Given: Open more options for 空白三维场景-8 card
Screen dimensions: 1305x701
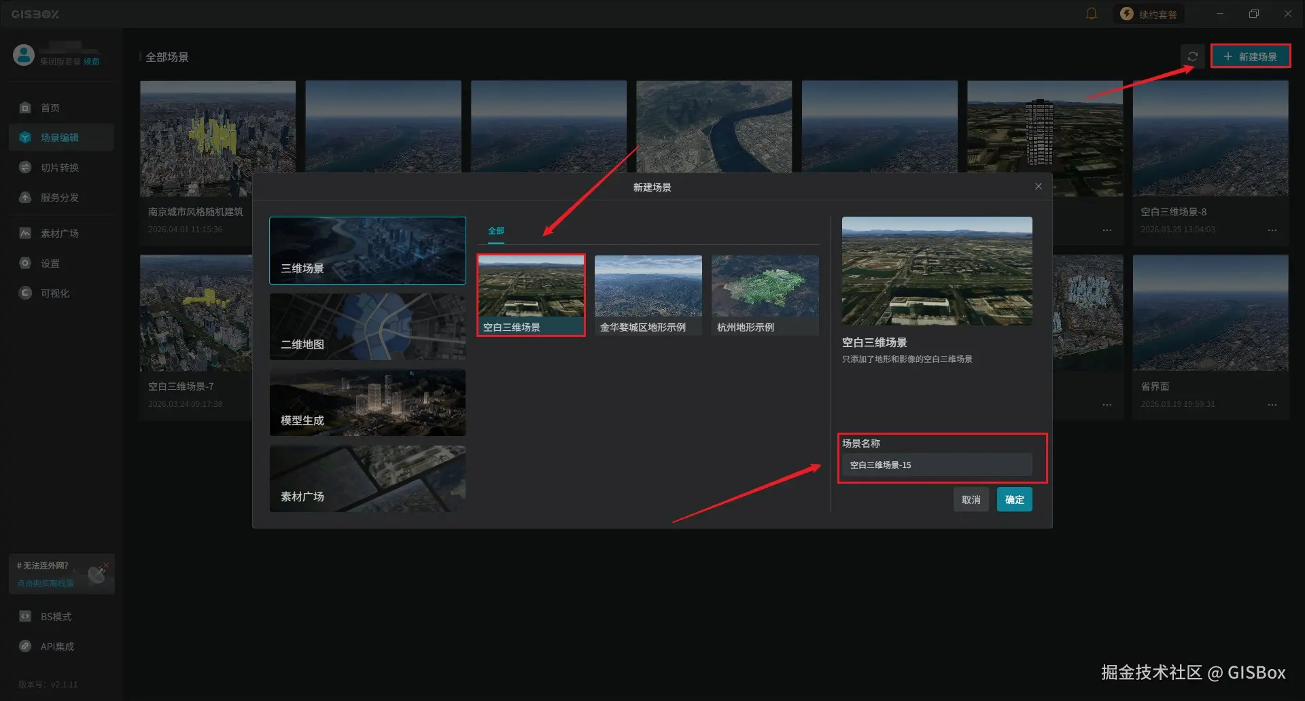Looking at the screenshot, I should pos(1272,230).
